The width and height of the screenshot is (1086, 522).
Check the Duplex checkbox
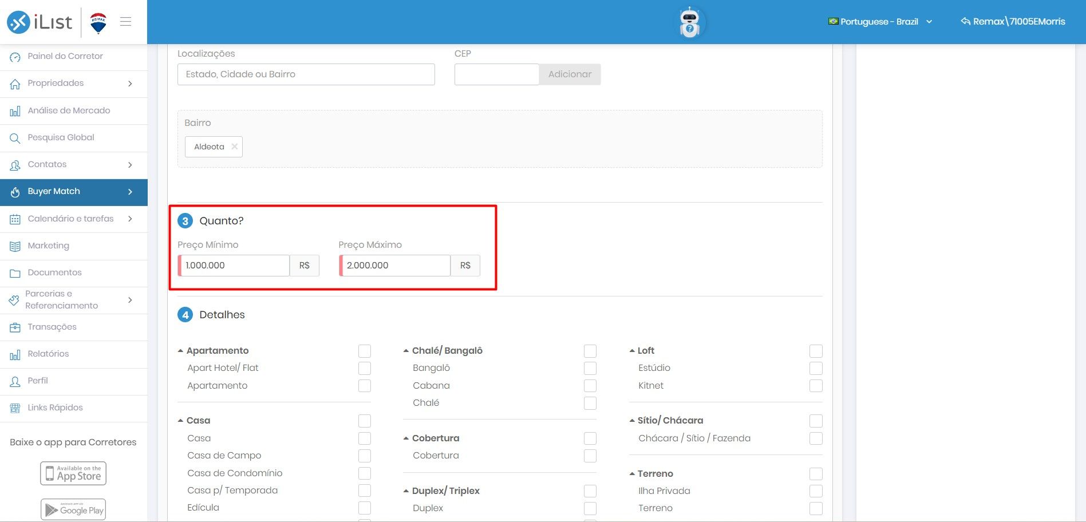coord(590,508)
